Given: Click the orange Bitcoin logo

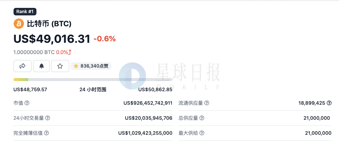Looking at the screenshot, I should coord(19,24).
